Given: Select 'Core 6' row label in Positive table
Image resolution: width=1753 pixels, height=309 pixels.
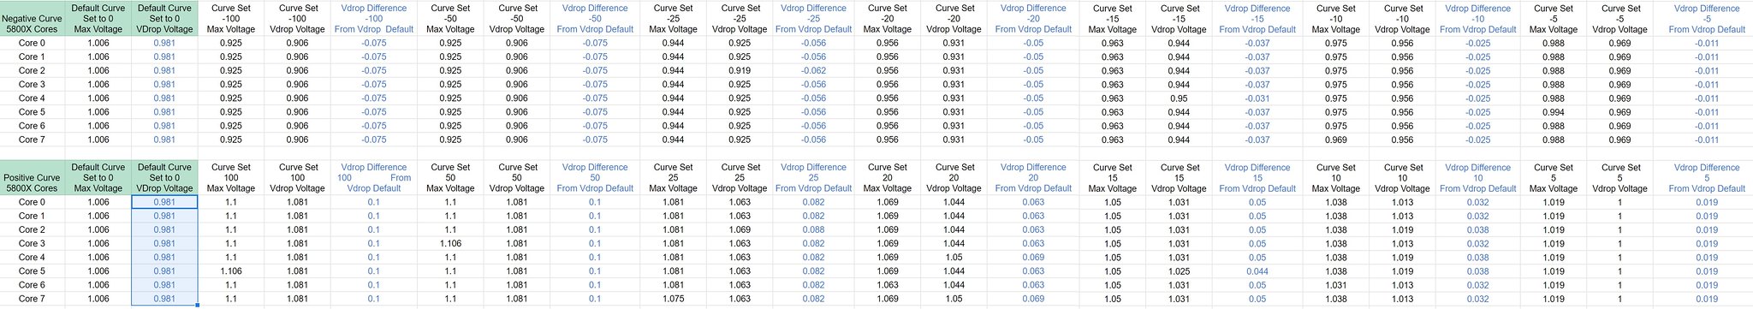Looking at the screenshot, I should 33,285.
